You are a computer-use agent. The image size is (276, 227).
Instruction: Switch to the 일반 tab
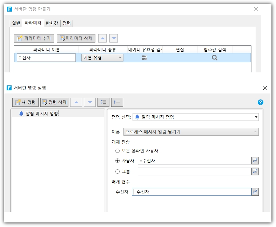point(16,24)
